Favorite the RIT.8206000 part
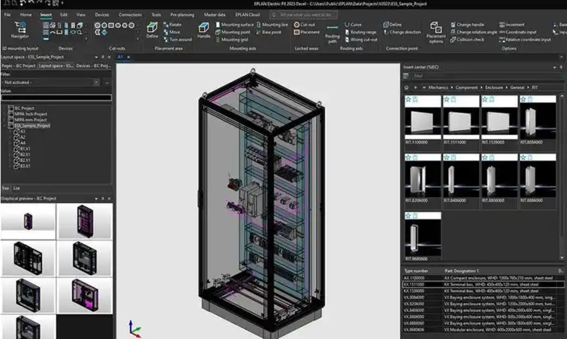Image resolution: width=567 pixels, height=339 pixels. click(408, 157)
